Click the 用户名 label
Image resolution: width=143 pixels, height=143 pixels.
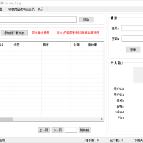pyautogui.click(x=119, y=95)
